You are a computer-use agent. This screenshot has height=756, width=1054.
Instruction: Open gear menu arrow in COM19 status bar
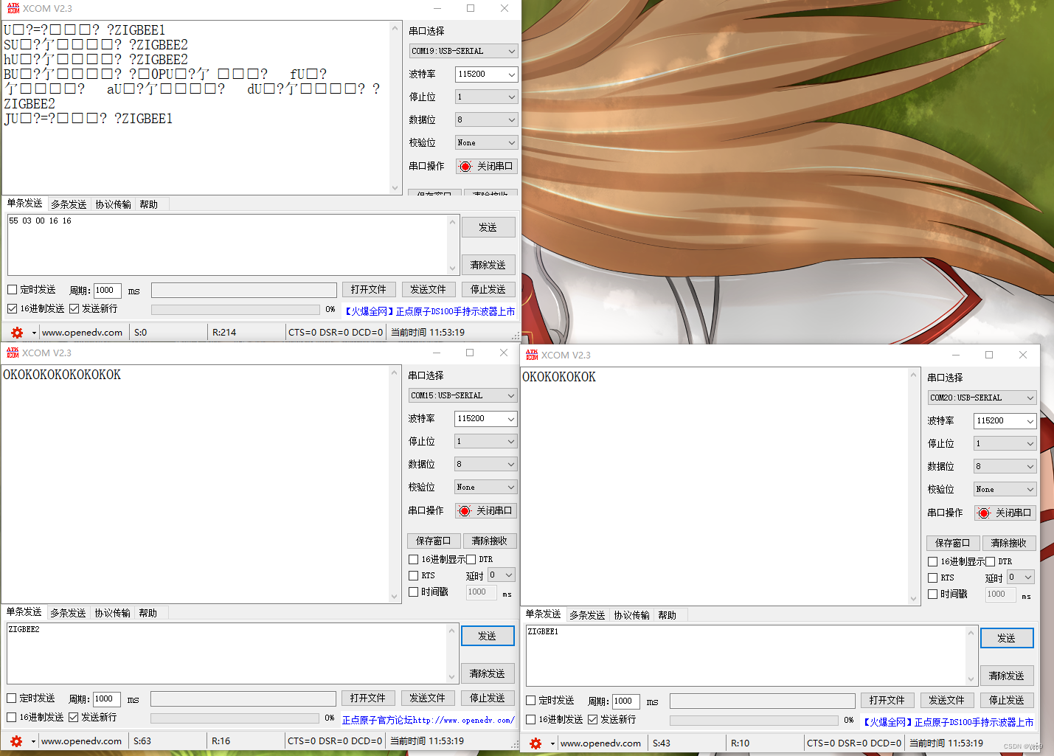click(34, 333)
